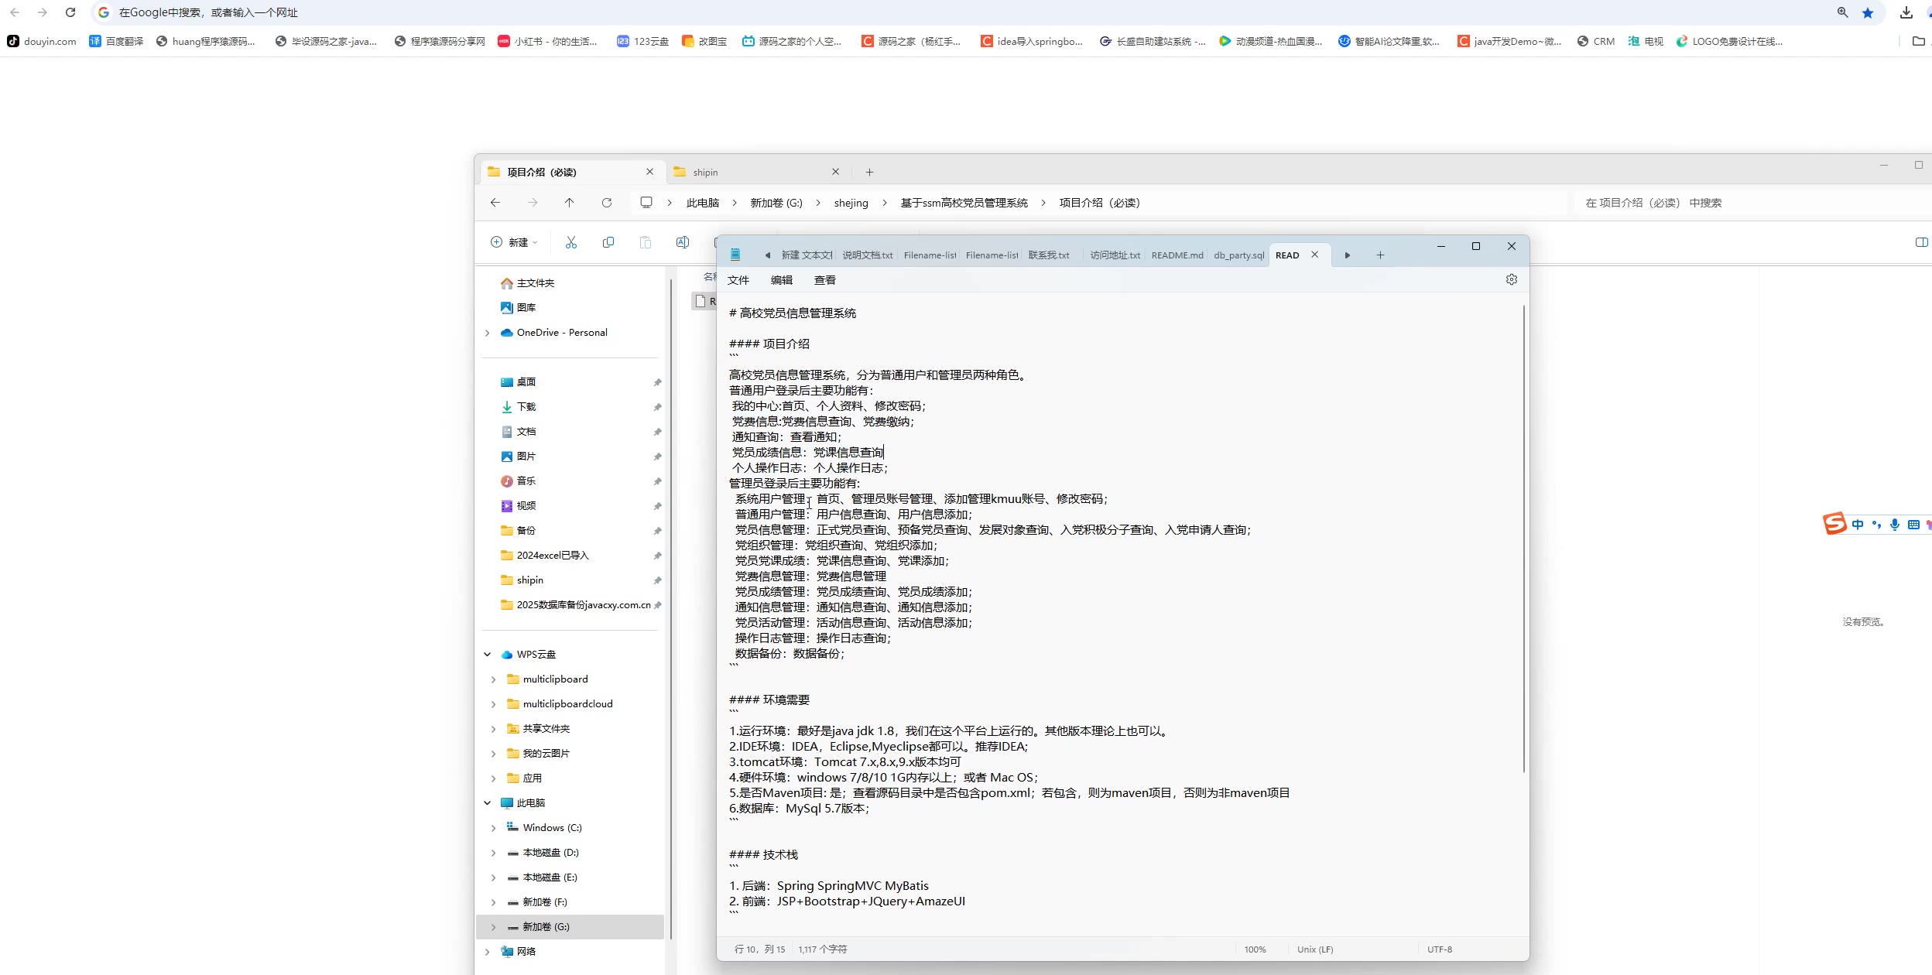1932x975 pixels.
Task: Click the browser bookmark star
Action: click(1868, 12)
